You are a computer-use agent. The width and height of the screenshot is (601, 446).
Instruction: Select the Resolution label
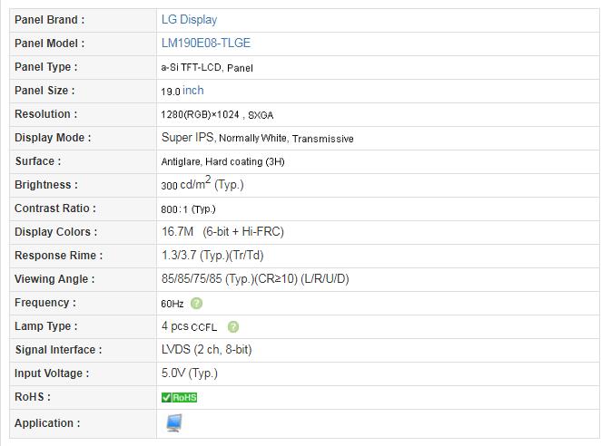46,114
